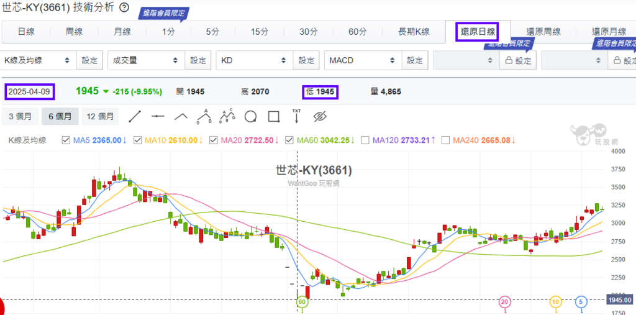Click the 高 2070 high price value

[255, 92]
